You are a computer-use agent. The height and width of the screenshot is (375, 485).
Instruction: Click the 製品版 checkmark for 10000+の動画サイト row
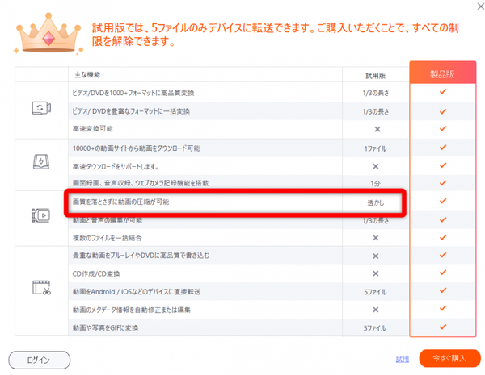(443, 148)
